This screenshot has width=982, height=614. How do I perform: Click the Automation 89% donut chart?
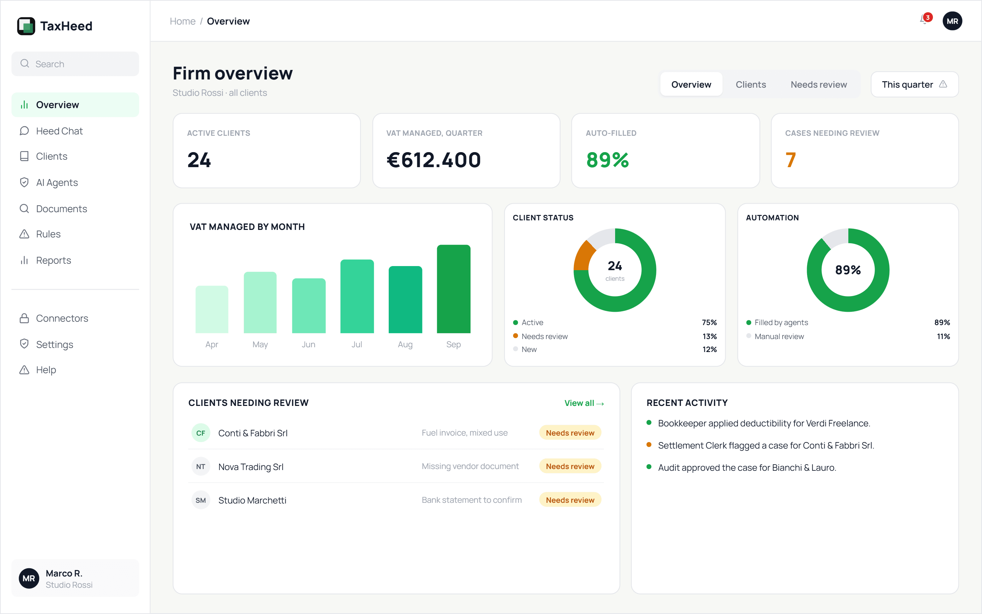848,270
